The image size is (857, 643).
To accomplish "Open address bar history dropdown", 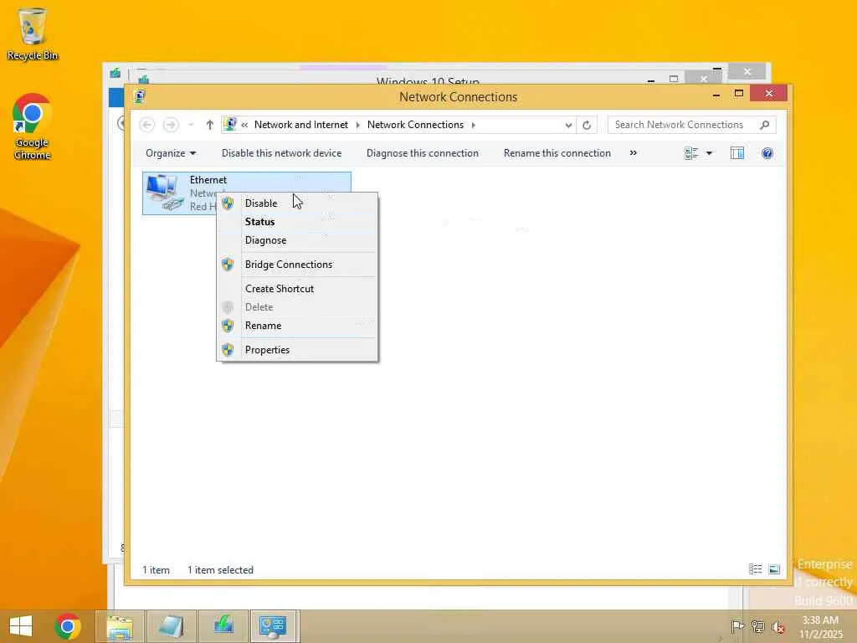I will click(568, 126).
